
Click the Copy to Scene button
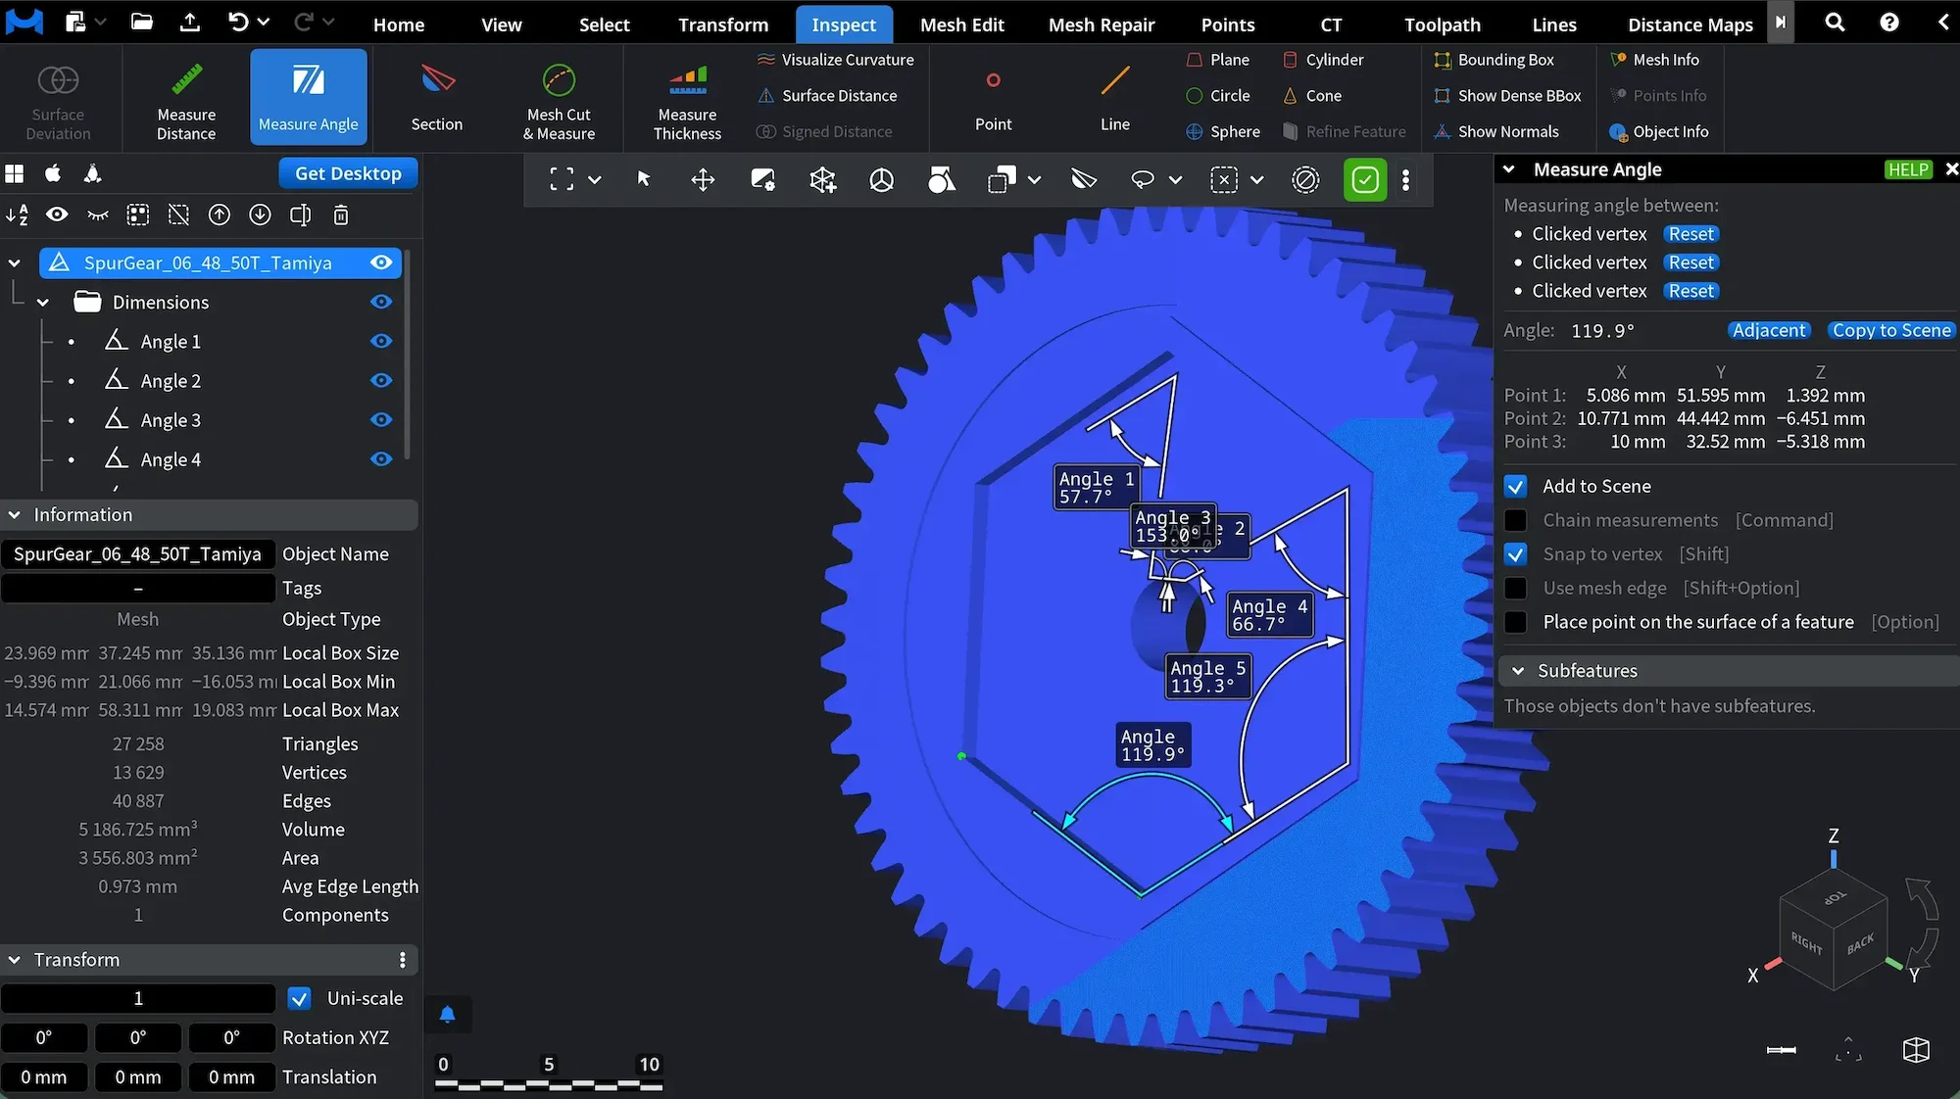pyautogui.click(x=1890, y=330)
